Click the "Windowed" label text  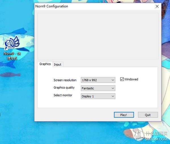(x=131, y=79)
